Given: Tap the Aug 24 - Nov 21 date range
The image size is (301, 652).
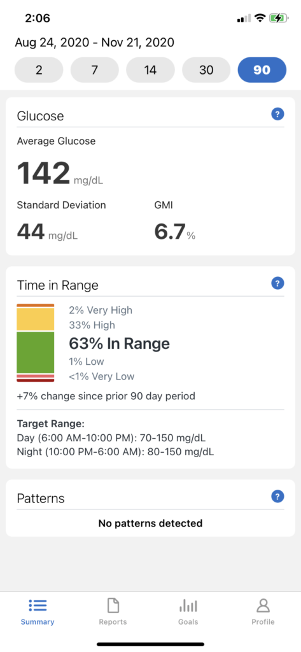Looking at the screenshot, I should click(x=95, y=43).
